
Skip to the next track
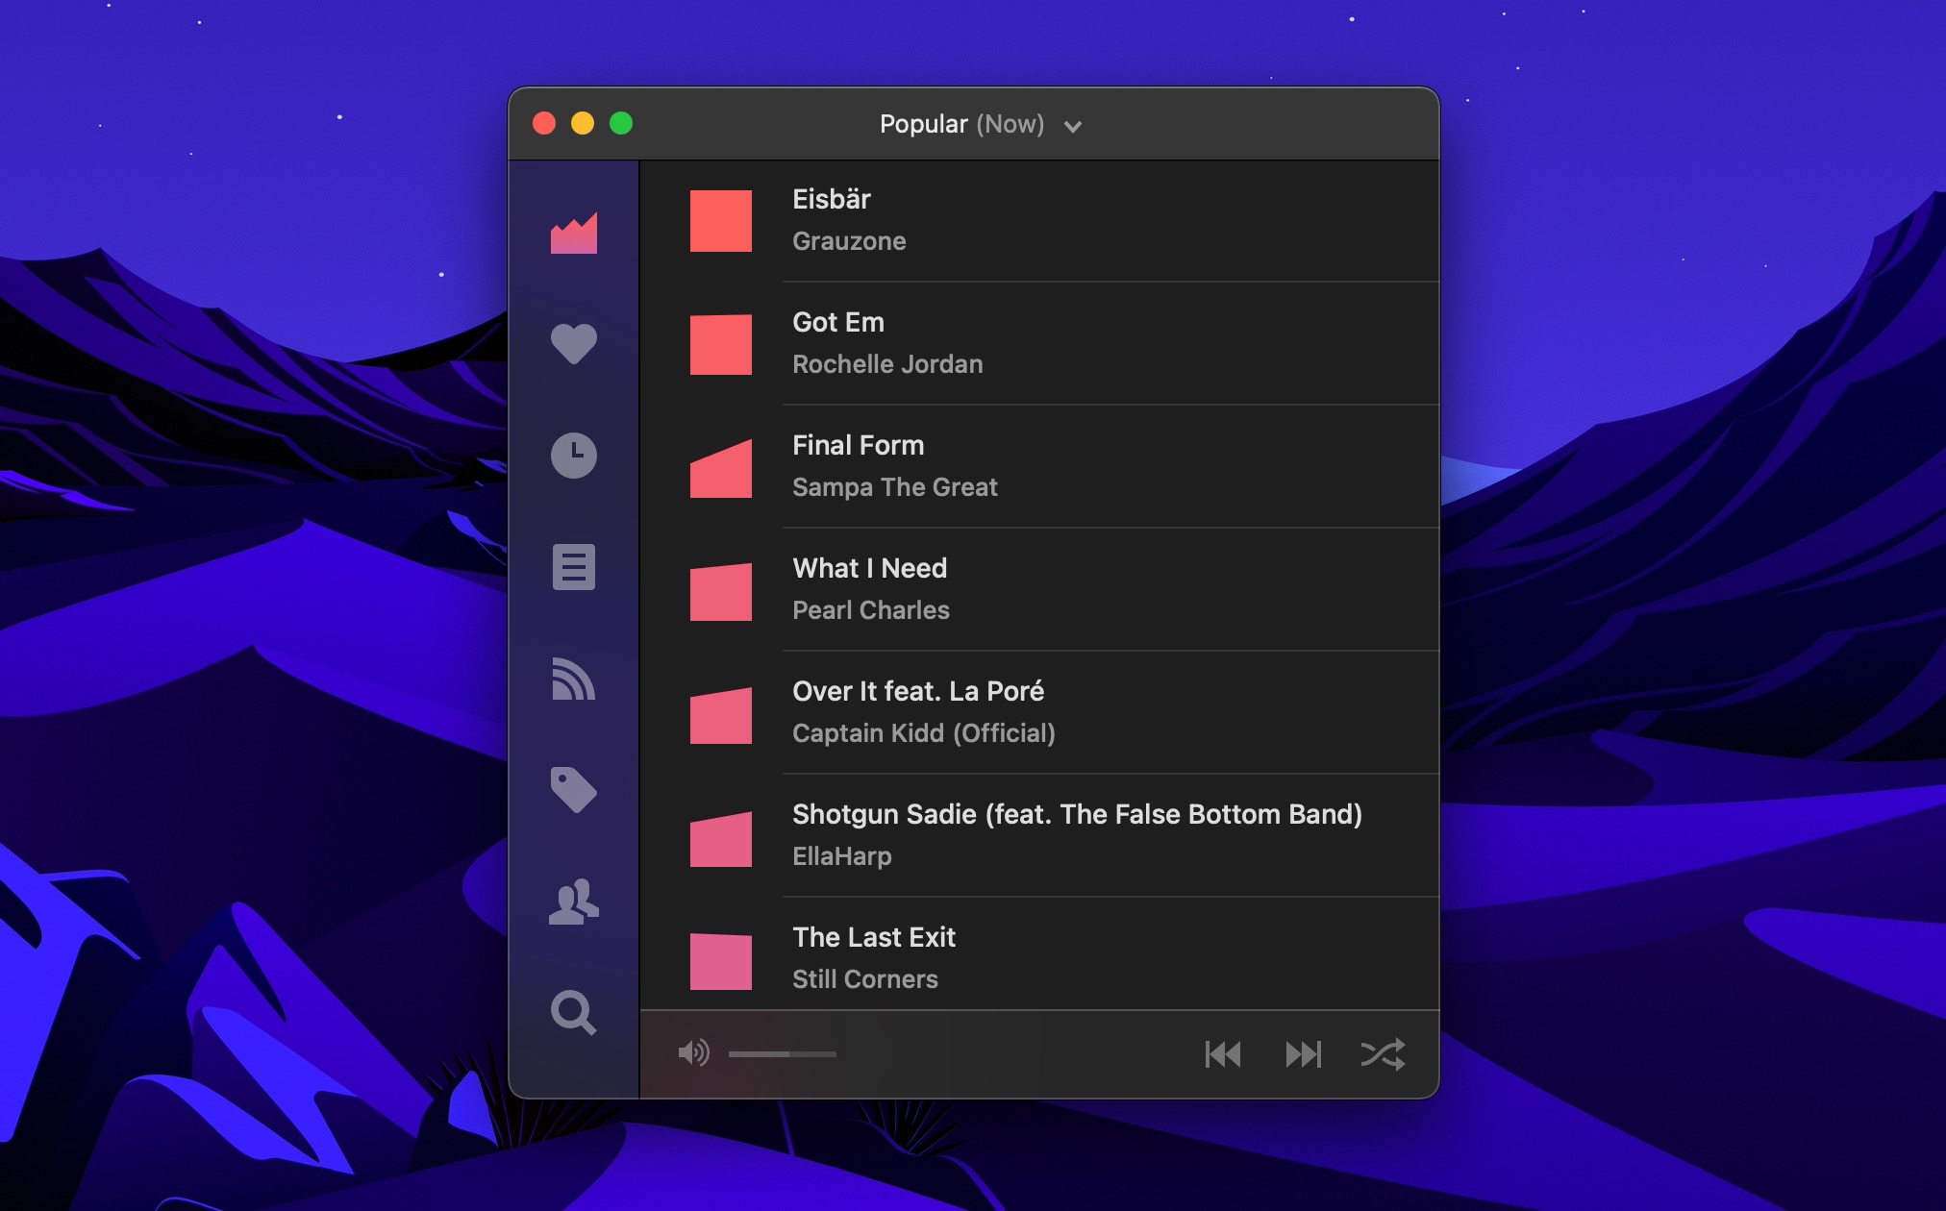(x=1303, y=1054)
